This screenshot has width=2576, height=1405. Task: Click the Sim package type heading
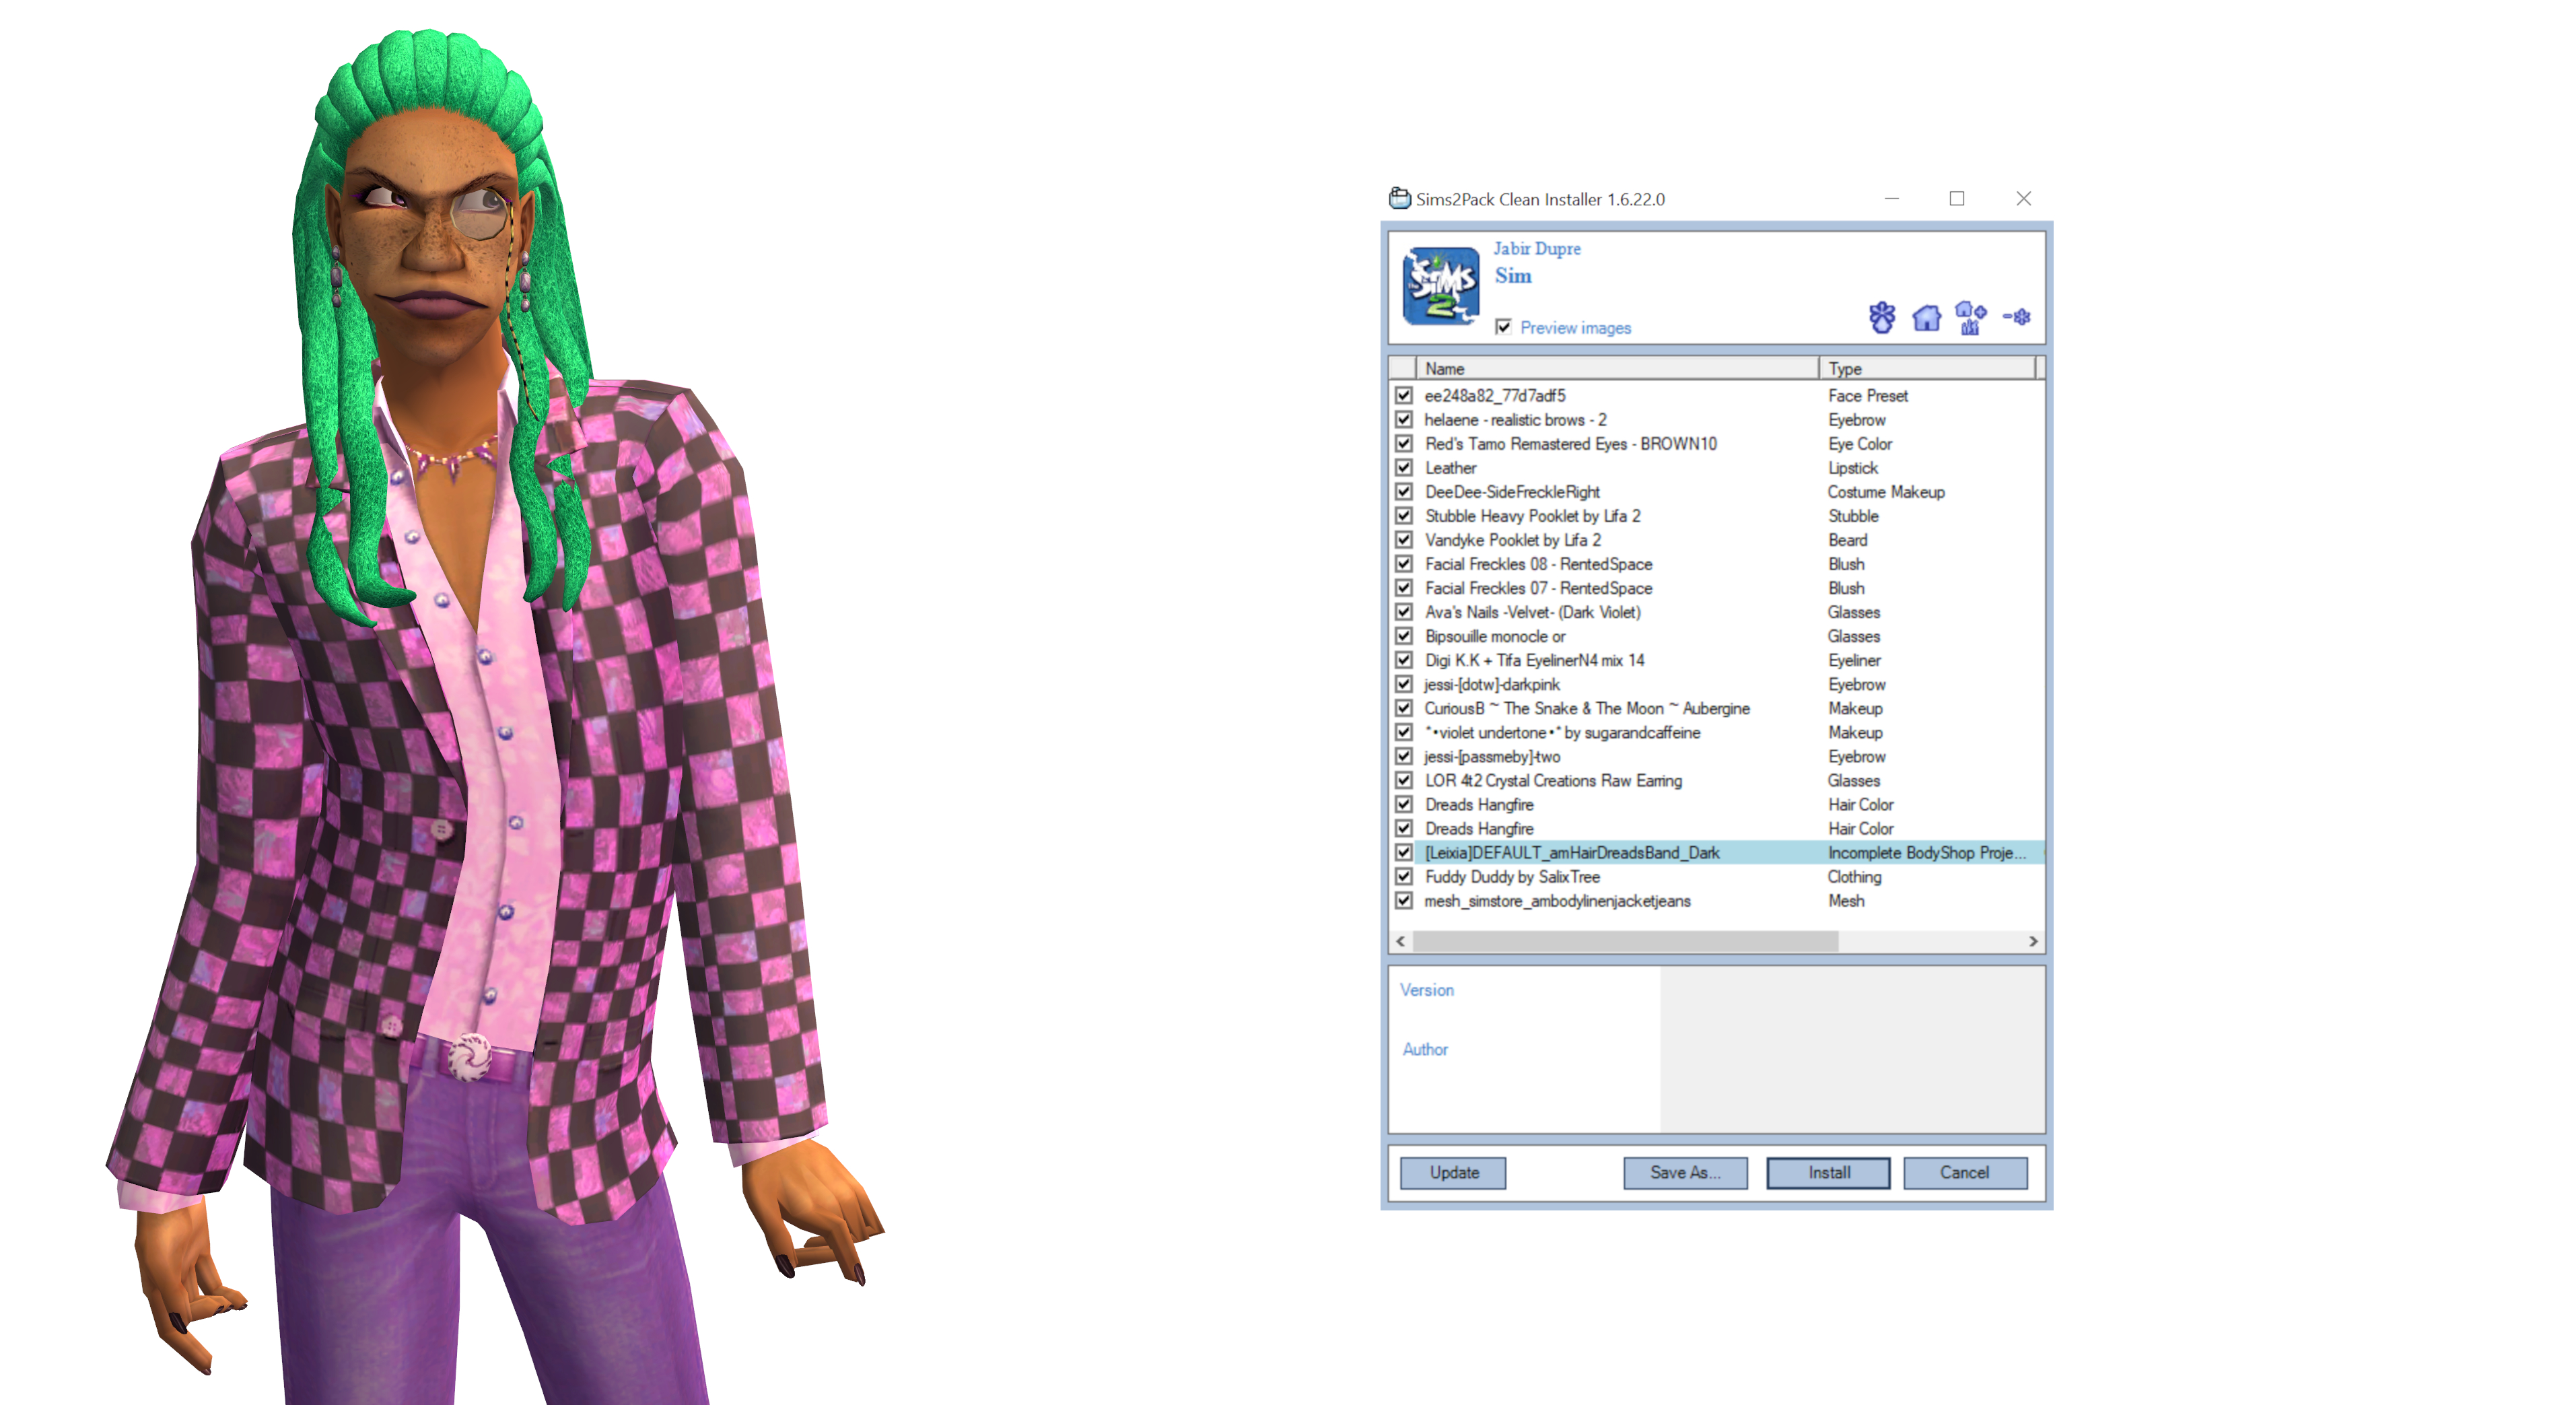[1512, 275]
